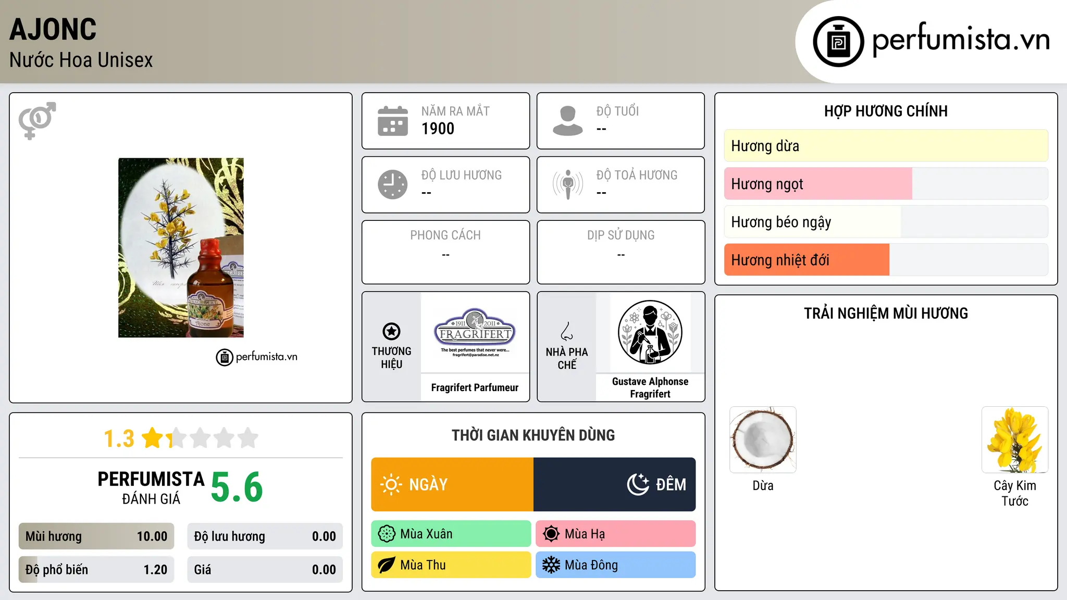This screenshot has height=600, width=1067.
Task: Choose the Mùa Hạ season tag
Action: click(x=616, y=534)
